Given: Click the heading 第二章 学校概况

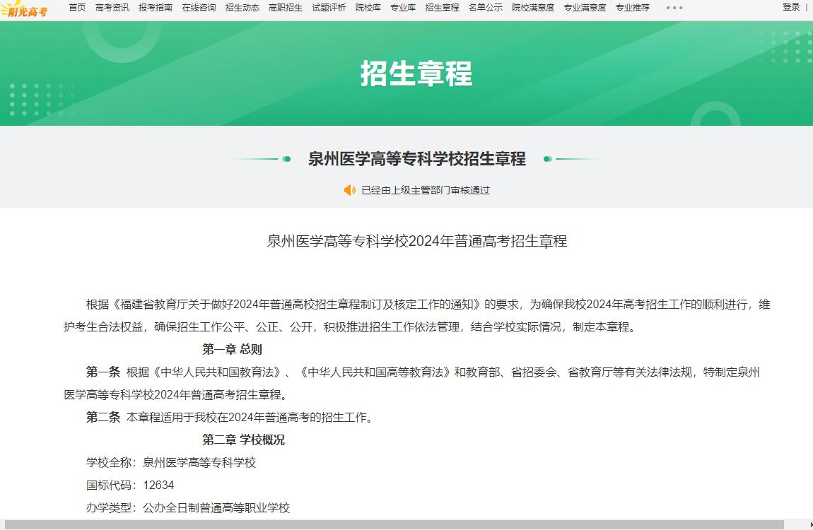Looking at the screenshot, I should click(244, 440).
